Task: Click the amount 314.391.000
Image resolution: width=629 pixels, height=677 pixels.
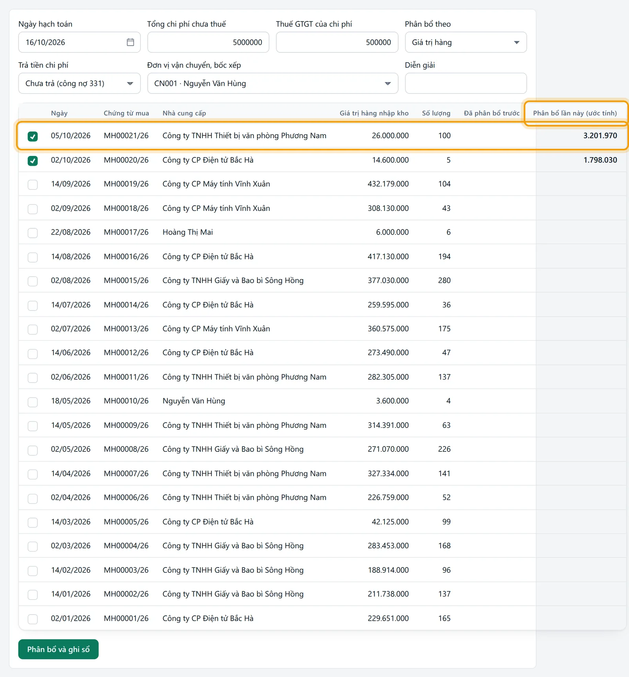Action: [x=388, y=425]
